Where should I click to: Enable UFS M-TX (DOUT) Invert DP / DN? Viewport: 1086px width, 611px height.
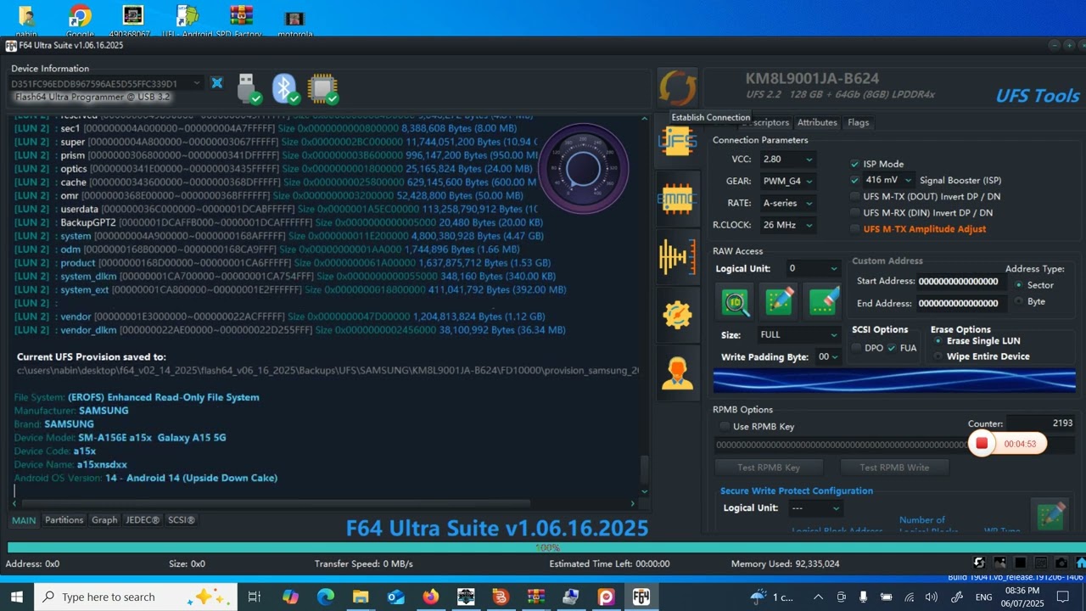pos(854,197)
